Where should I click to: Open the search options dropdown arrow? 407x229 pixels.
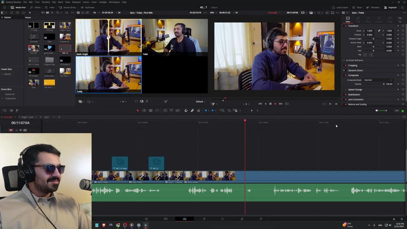tap(61, 13)
